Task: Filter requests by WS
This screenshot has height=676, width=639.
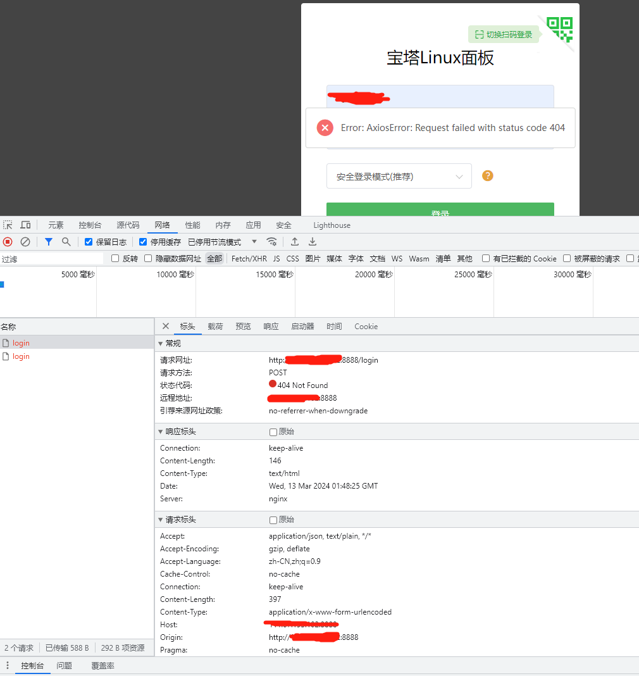Action: [x=397, y=259]
